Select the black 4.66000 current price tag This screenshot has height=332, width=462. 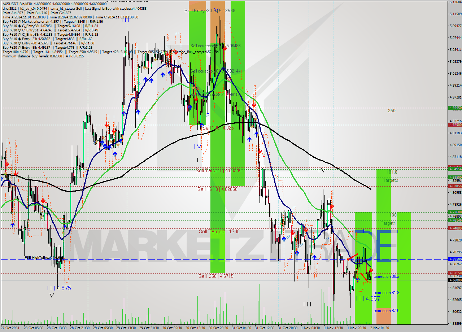point(455,280)
